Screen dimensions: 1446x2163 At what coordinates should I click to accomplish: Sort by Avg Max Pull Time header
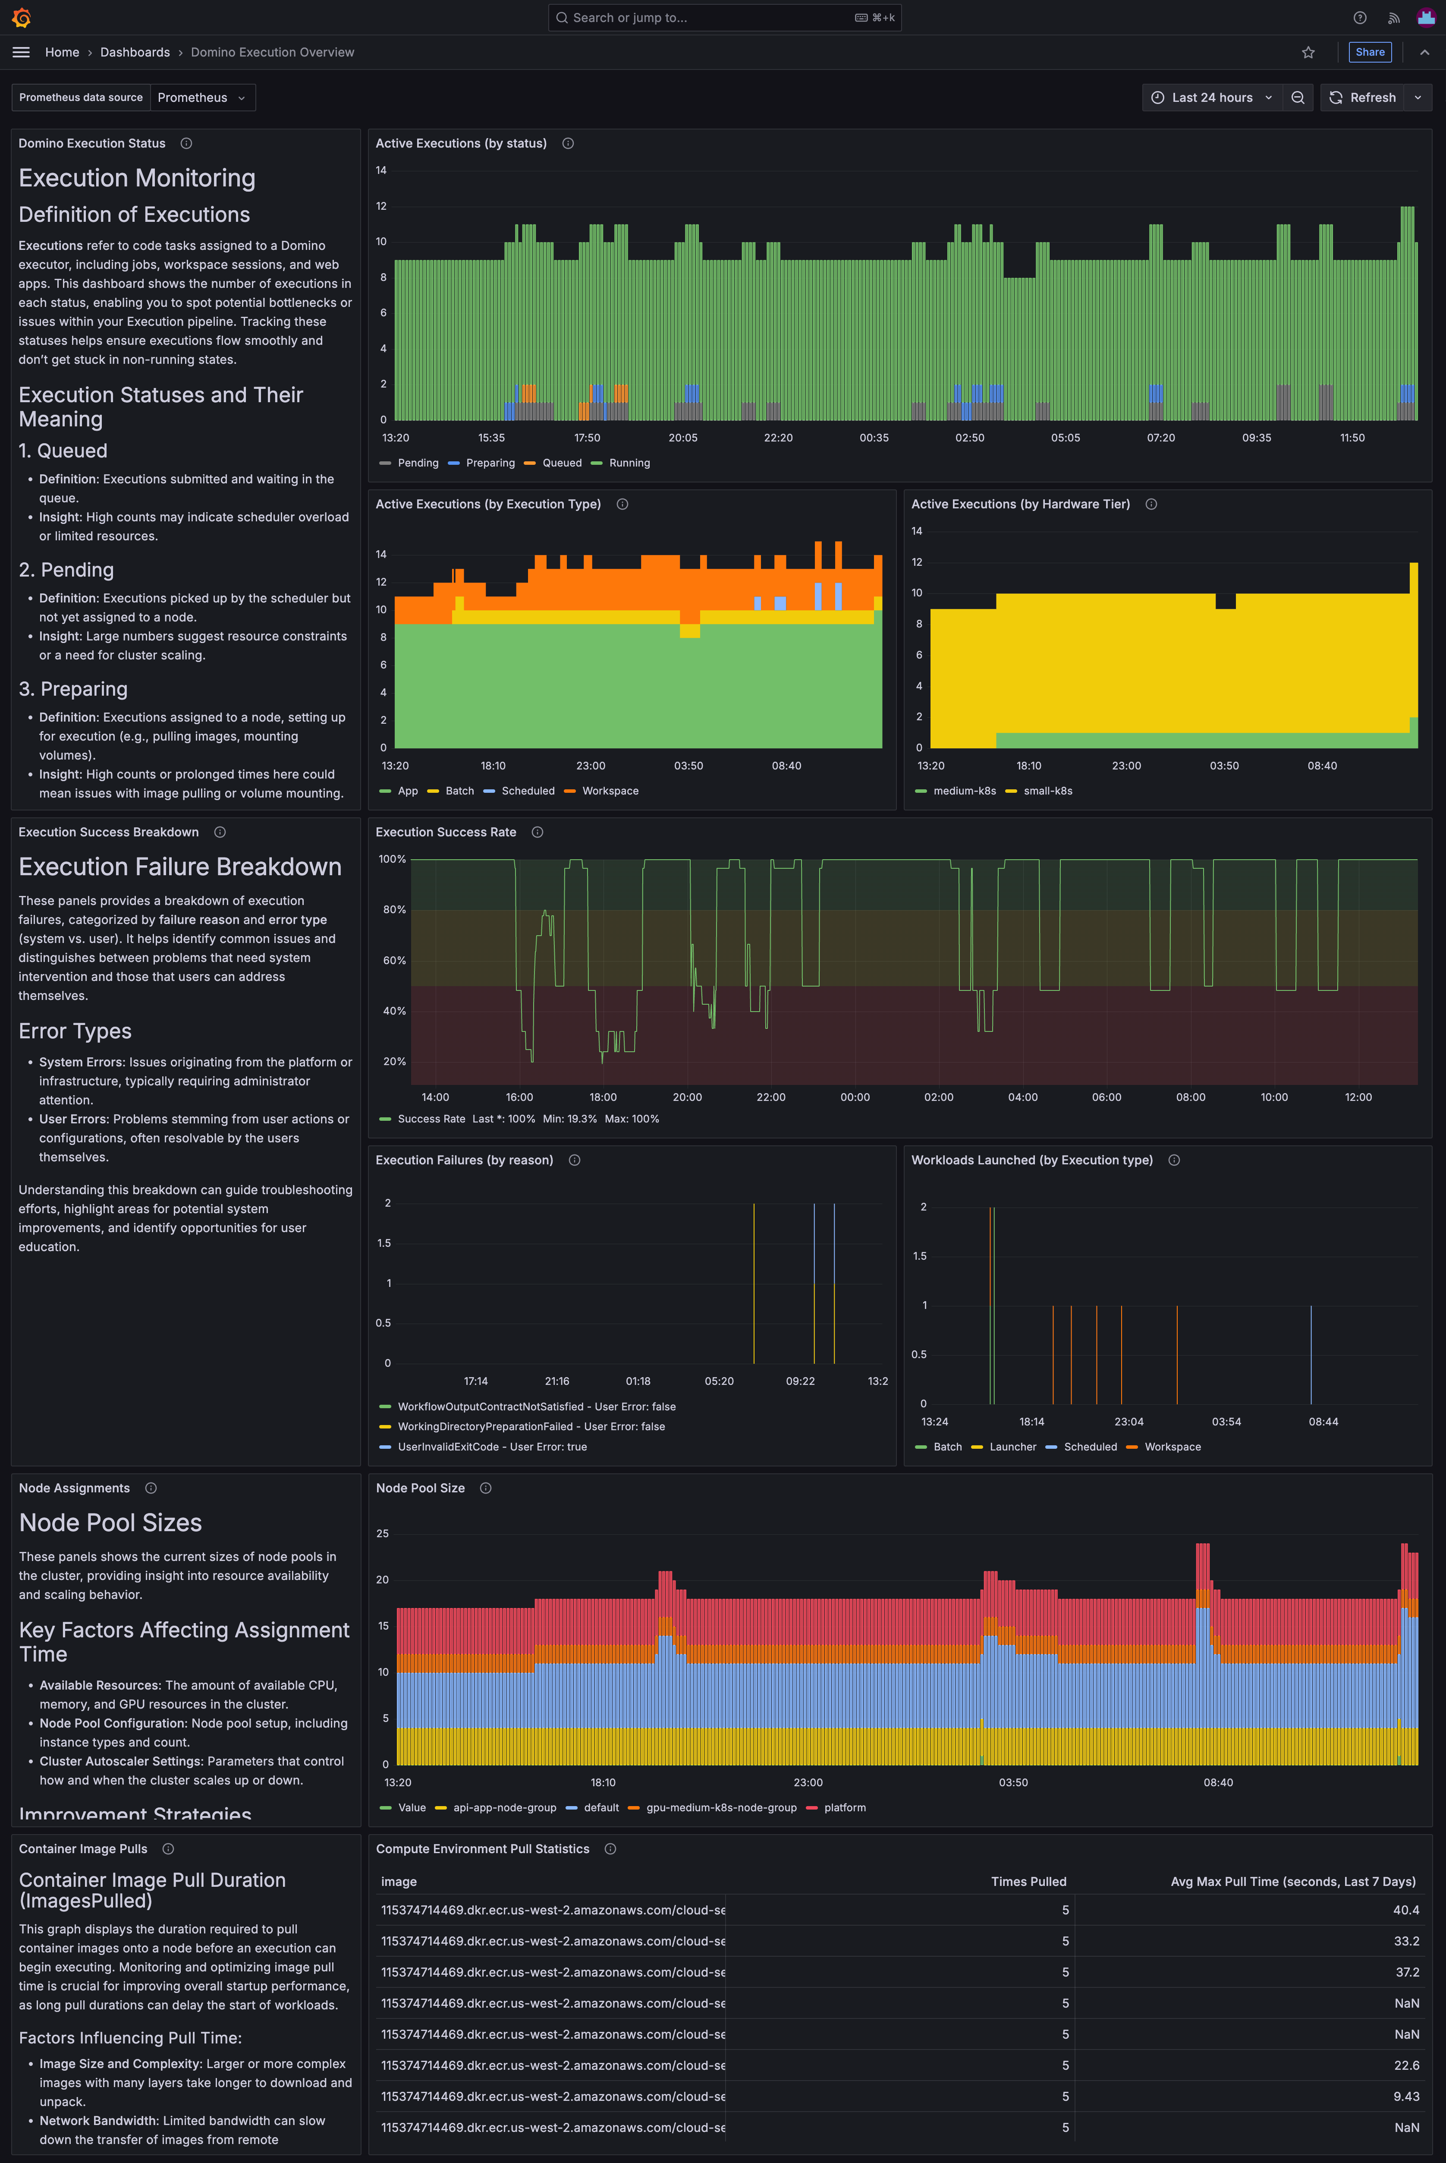tap(1293, 1882)
